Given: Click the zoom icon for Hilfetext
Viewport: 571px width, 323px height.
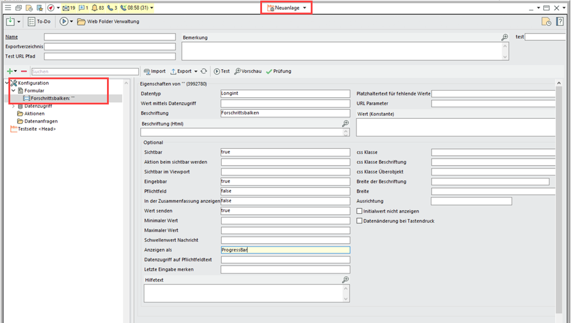Looking at the screenshot, I should point(346,280).
